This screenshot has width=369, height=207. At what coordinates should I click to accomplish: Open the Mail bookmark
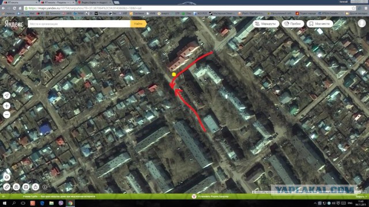point(31,13)
